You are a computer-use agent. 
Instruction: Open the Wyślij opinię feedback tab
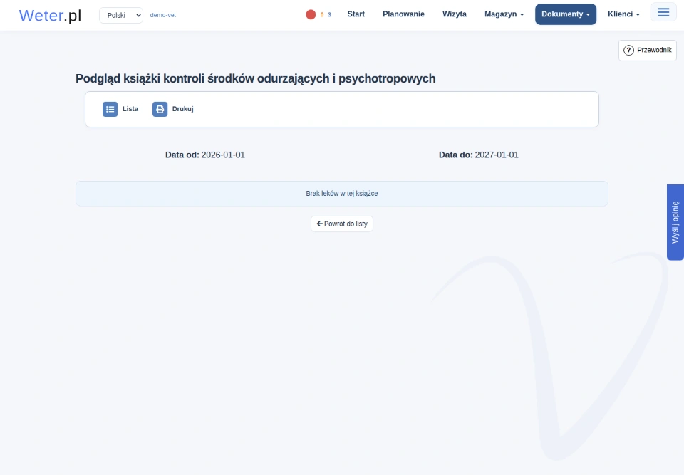click(675, 222)
